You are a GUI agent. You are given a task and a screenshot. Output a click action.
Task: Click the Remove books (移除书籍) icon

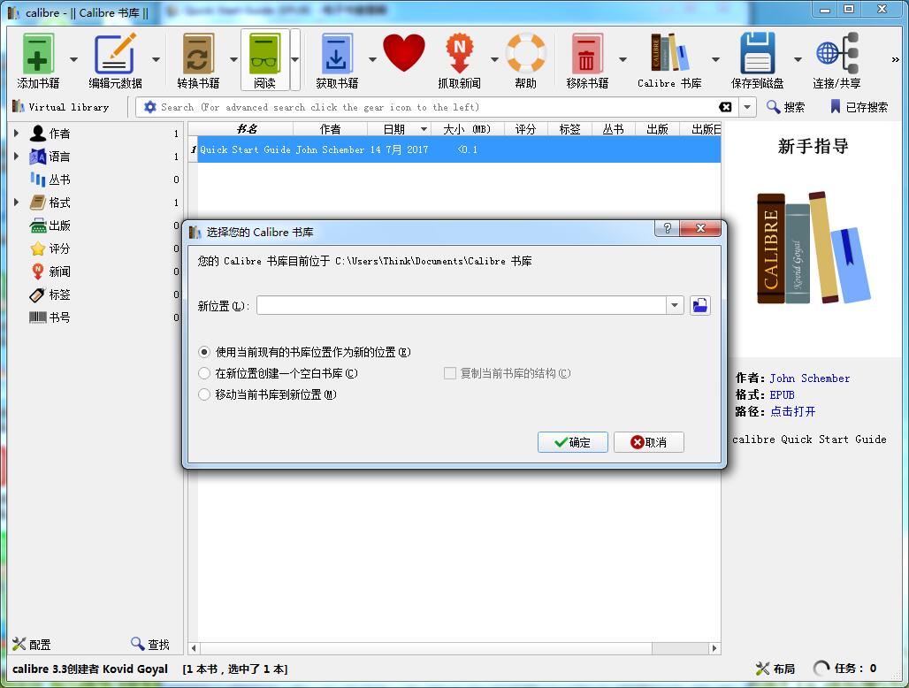coord(587,53)
